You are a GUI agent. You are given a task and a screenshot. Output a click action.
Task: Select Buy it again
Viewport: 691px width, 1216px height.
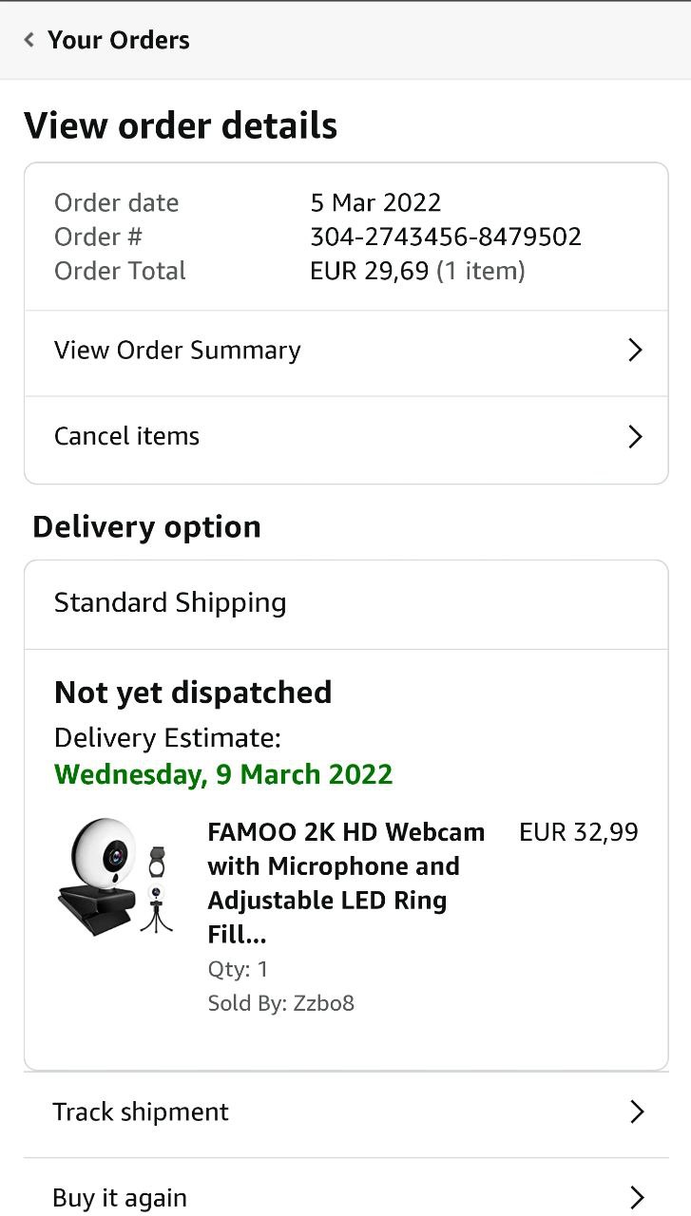(120, 1198)
